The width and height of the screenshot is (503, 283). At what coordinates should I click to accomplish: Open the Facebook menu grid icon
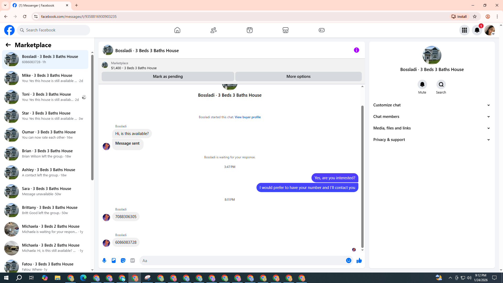[464, 30]
